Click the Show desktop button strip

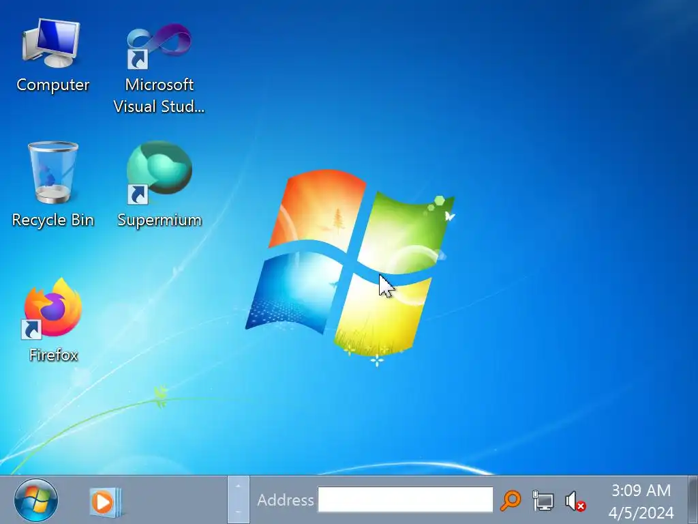click(693, 500)
